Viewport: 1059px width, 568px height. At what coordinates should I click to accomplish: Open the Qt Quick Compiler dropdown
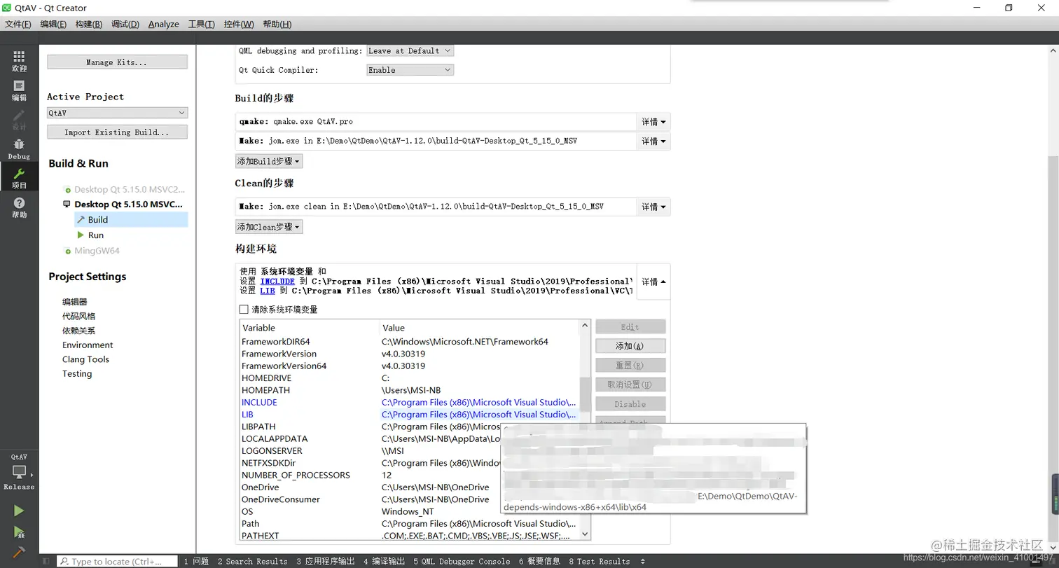(x=410, y=70)
